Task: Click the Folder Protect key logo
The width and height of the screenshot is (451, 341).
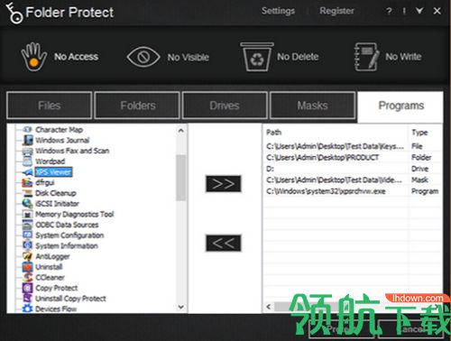Action: coord(14,13)
